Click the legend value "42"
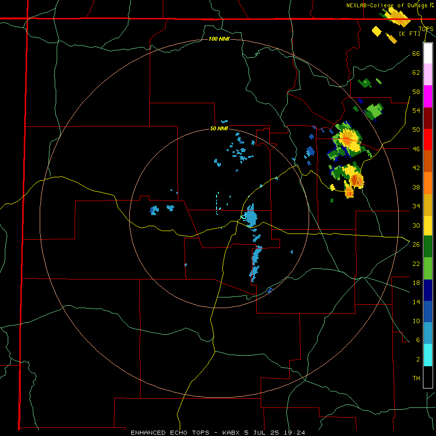 pyautogui.click(x=416, y=168)
